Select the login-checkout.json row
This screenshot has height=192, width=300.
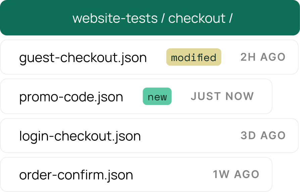pyautogui.click(x=149, y=135)
